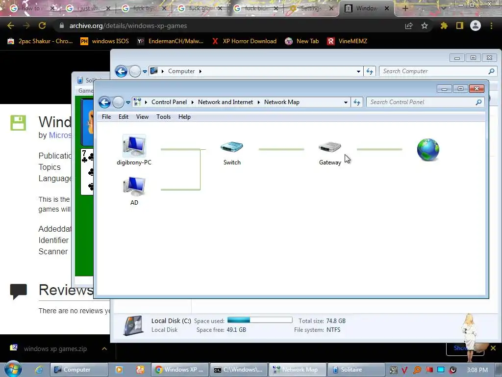The image size is (502, 377).
Task: Click the Switch device icon
Action: point(232,147)
